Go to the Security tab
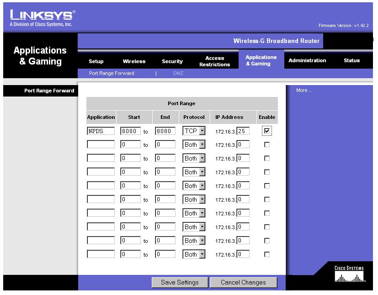This screenshot has width=378, height=295. pyautogui.click(x=172, y=61)
